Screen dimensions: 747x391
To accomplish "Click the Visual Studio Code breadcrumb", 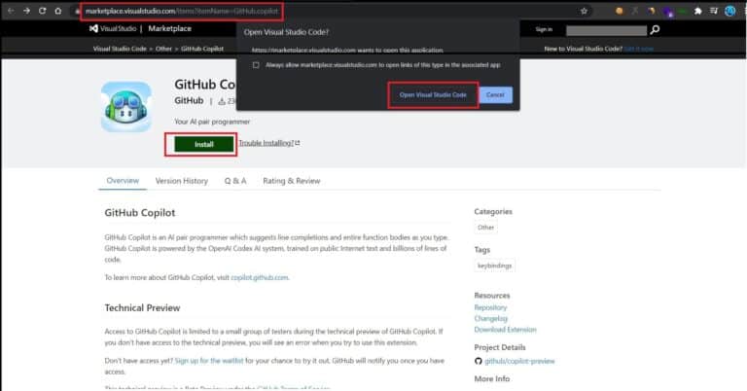I will 120,49.
